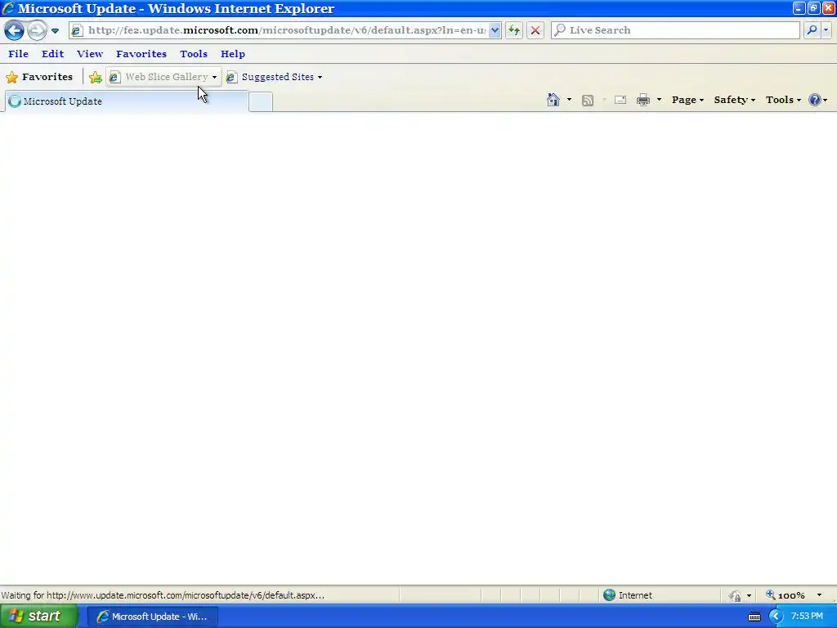
Task: Stop loading with the red X icon
Action: pyautogui.click(x=535, y=30)
